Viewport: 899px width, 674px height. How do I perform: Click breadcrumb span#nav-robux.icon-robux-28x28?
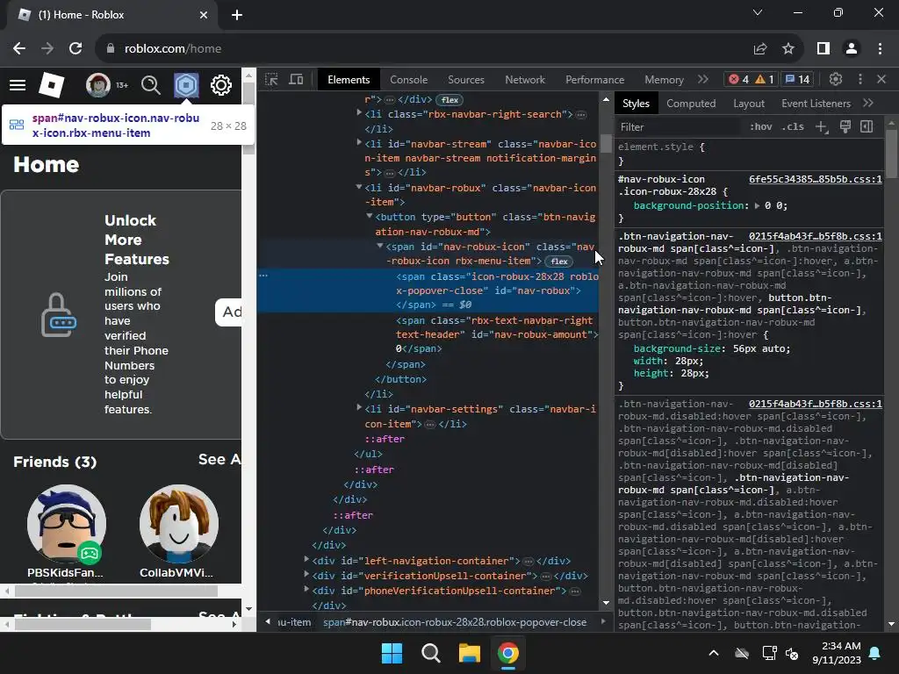[x=455, y=622]
